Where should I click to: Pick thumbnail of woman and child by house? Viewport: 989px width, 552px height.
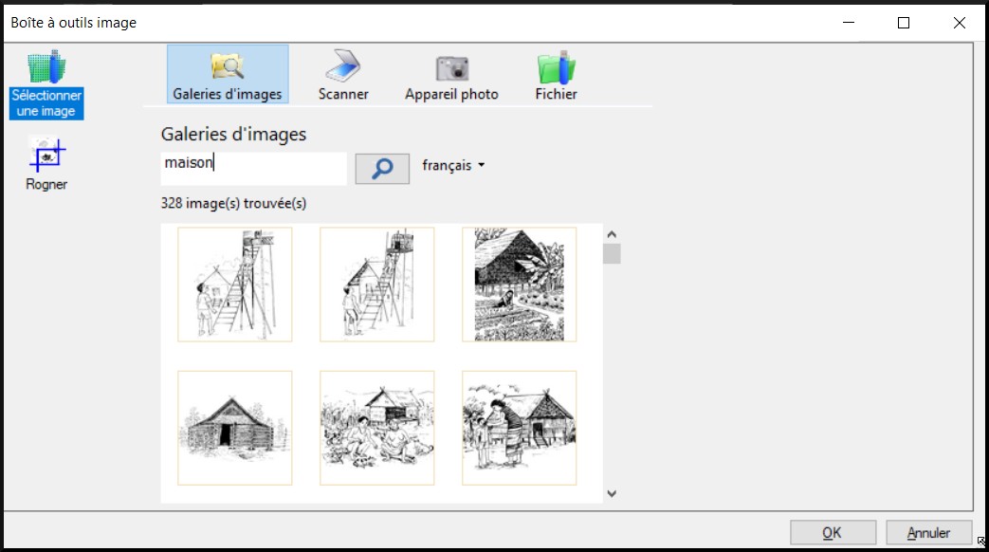pyautogui.click(x=519, y=428)
